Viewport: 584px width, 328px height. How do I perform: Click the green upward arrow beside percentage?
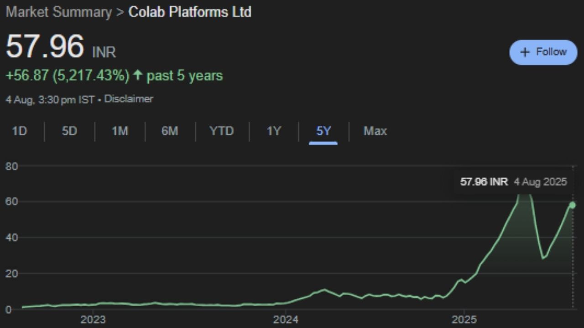point(137,76)
